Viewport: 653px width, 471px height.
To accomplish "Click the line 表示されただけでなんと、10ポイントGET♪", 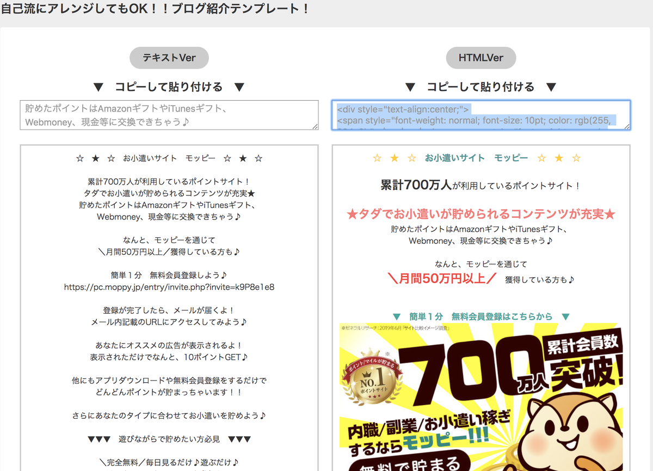I will coord(169,357).
